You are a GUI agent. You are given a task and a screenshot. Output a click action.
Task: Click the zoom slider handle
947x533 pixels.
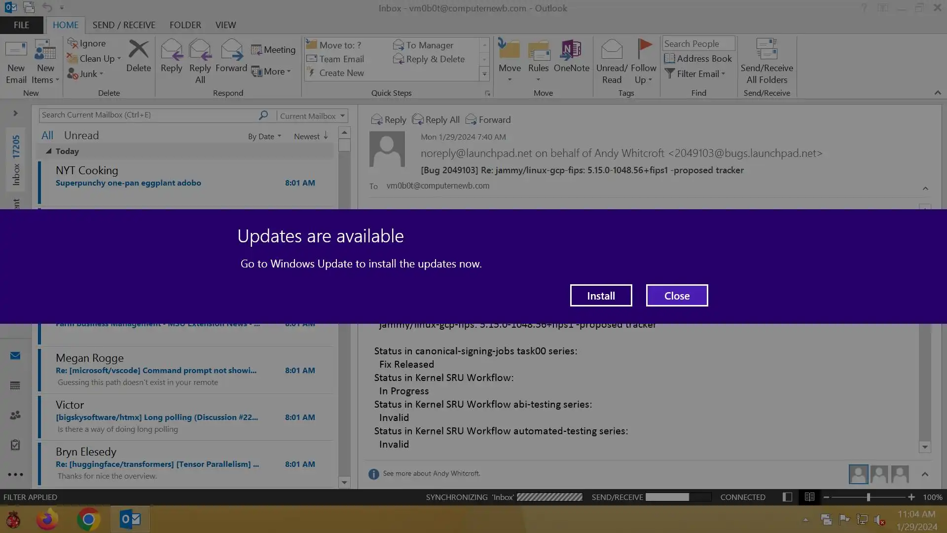click(869, 497)
